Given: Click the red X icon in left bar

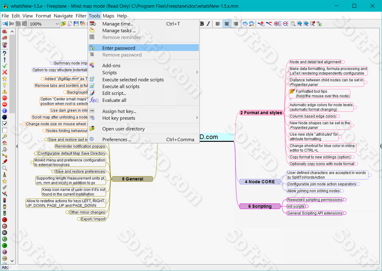Looking at the screenshot, I should pos(5,72).
